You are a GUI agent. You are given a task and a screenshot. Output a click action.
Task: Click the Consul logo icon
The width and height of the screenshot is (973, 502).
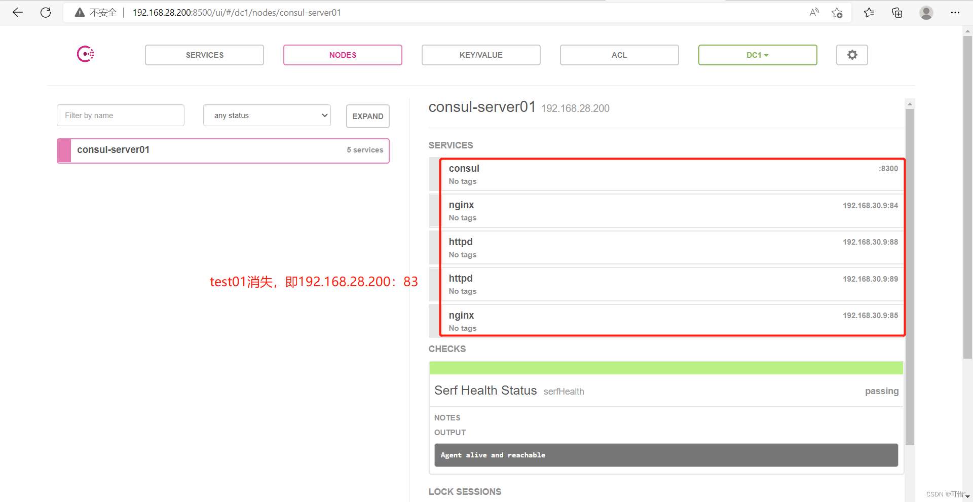tap(86, 54)
